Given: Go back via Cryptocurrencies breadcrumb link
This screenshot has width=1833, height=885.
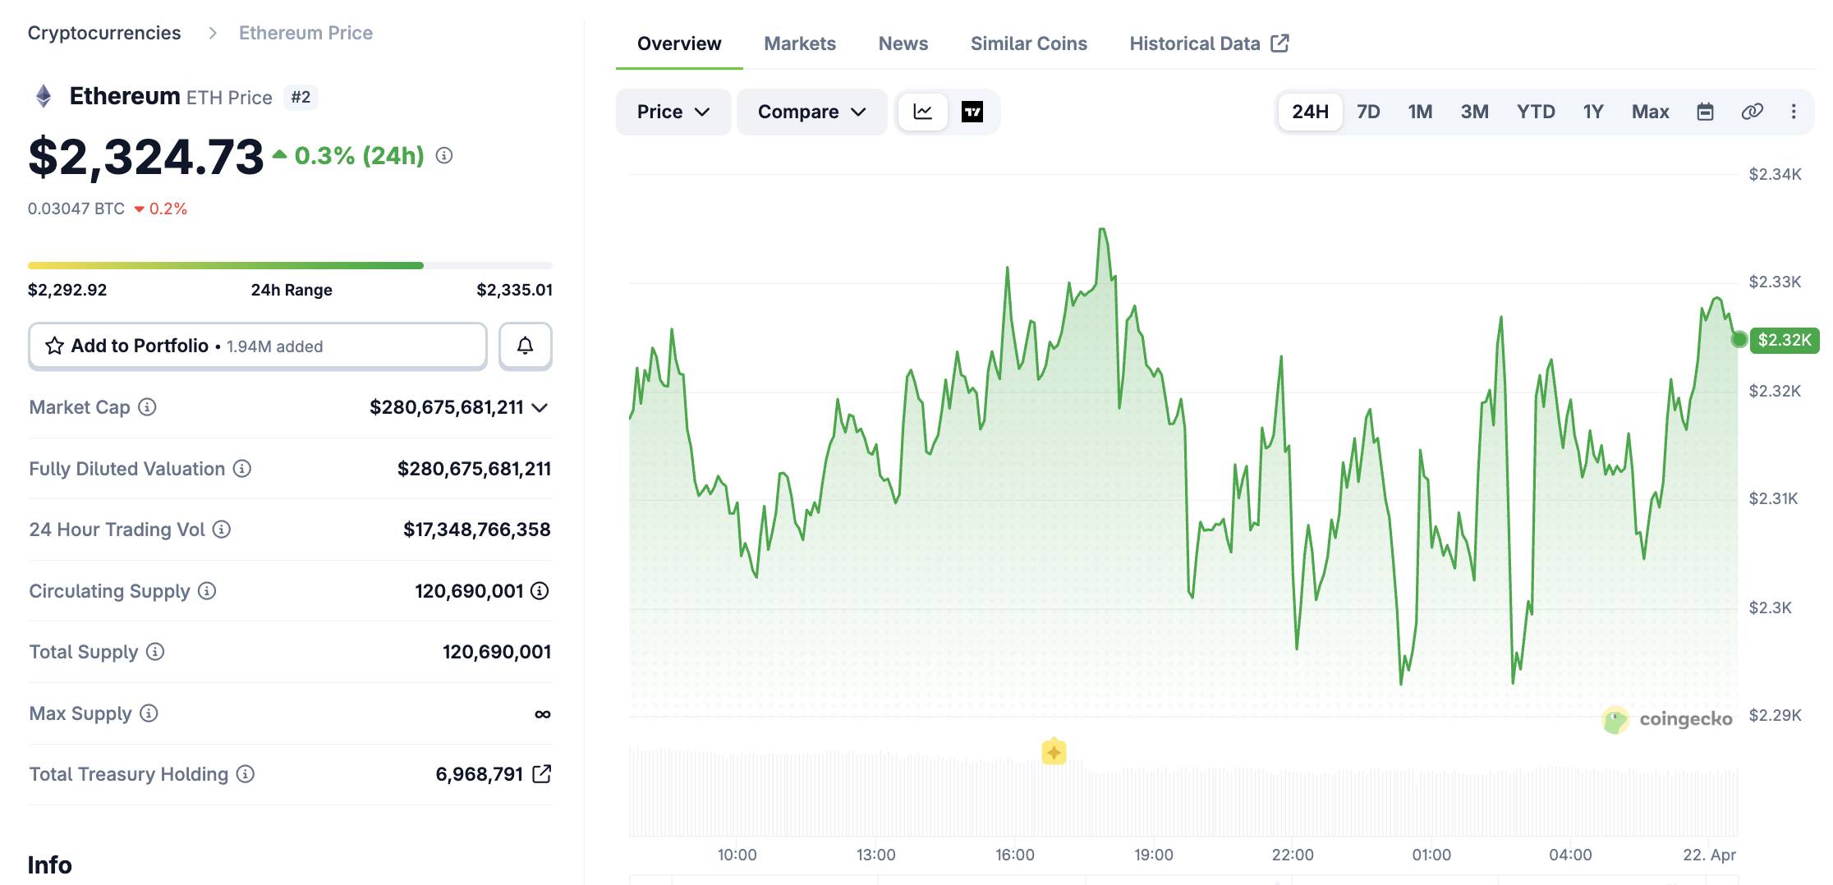Looking at the screenshot, I should click(104, 32).
